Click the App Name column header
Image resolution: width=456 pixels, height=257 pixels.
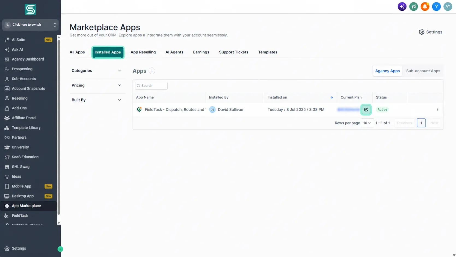coord(145,97)
